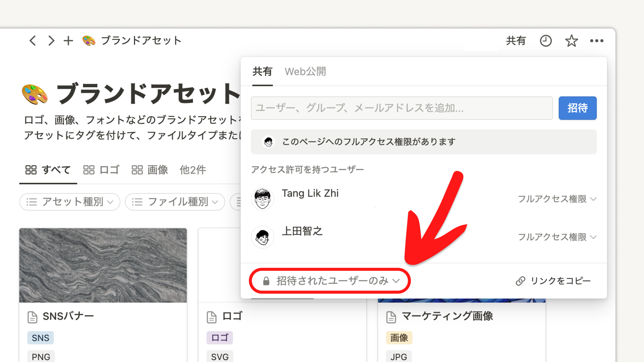Open the 他2件 views menu
Screen dimensions: 644x362
(x=193, y=170)
